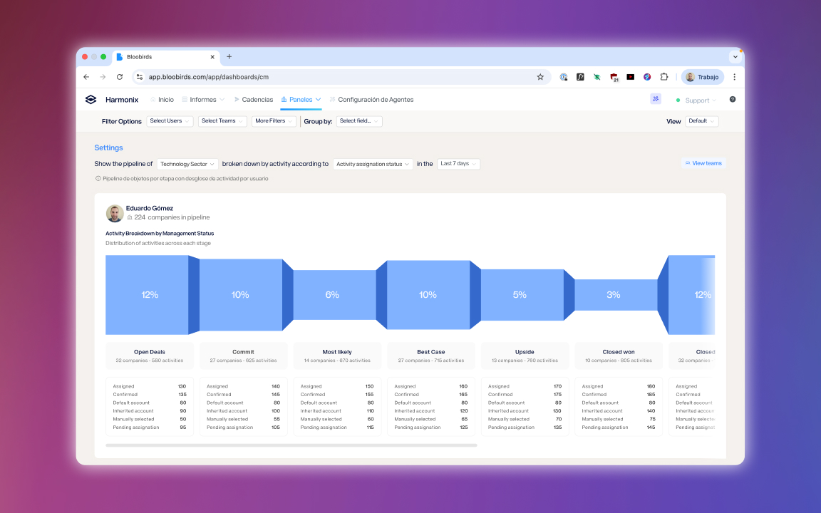Select the Open Deals stage card
The width and height of the screenshot is (821, 513).
tap(149, 356)
